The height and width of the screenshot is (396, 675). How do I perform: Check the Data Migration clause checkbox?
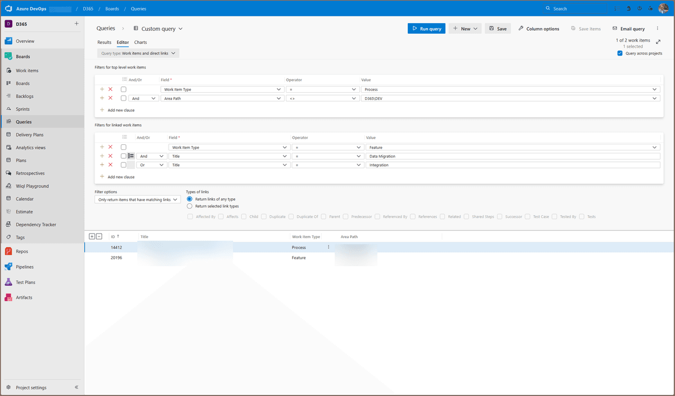pyautogui.click(x=124, y=156)
